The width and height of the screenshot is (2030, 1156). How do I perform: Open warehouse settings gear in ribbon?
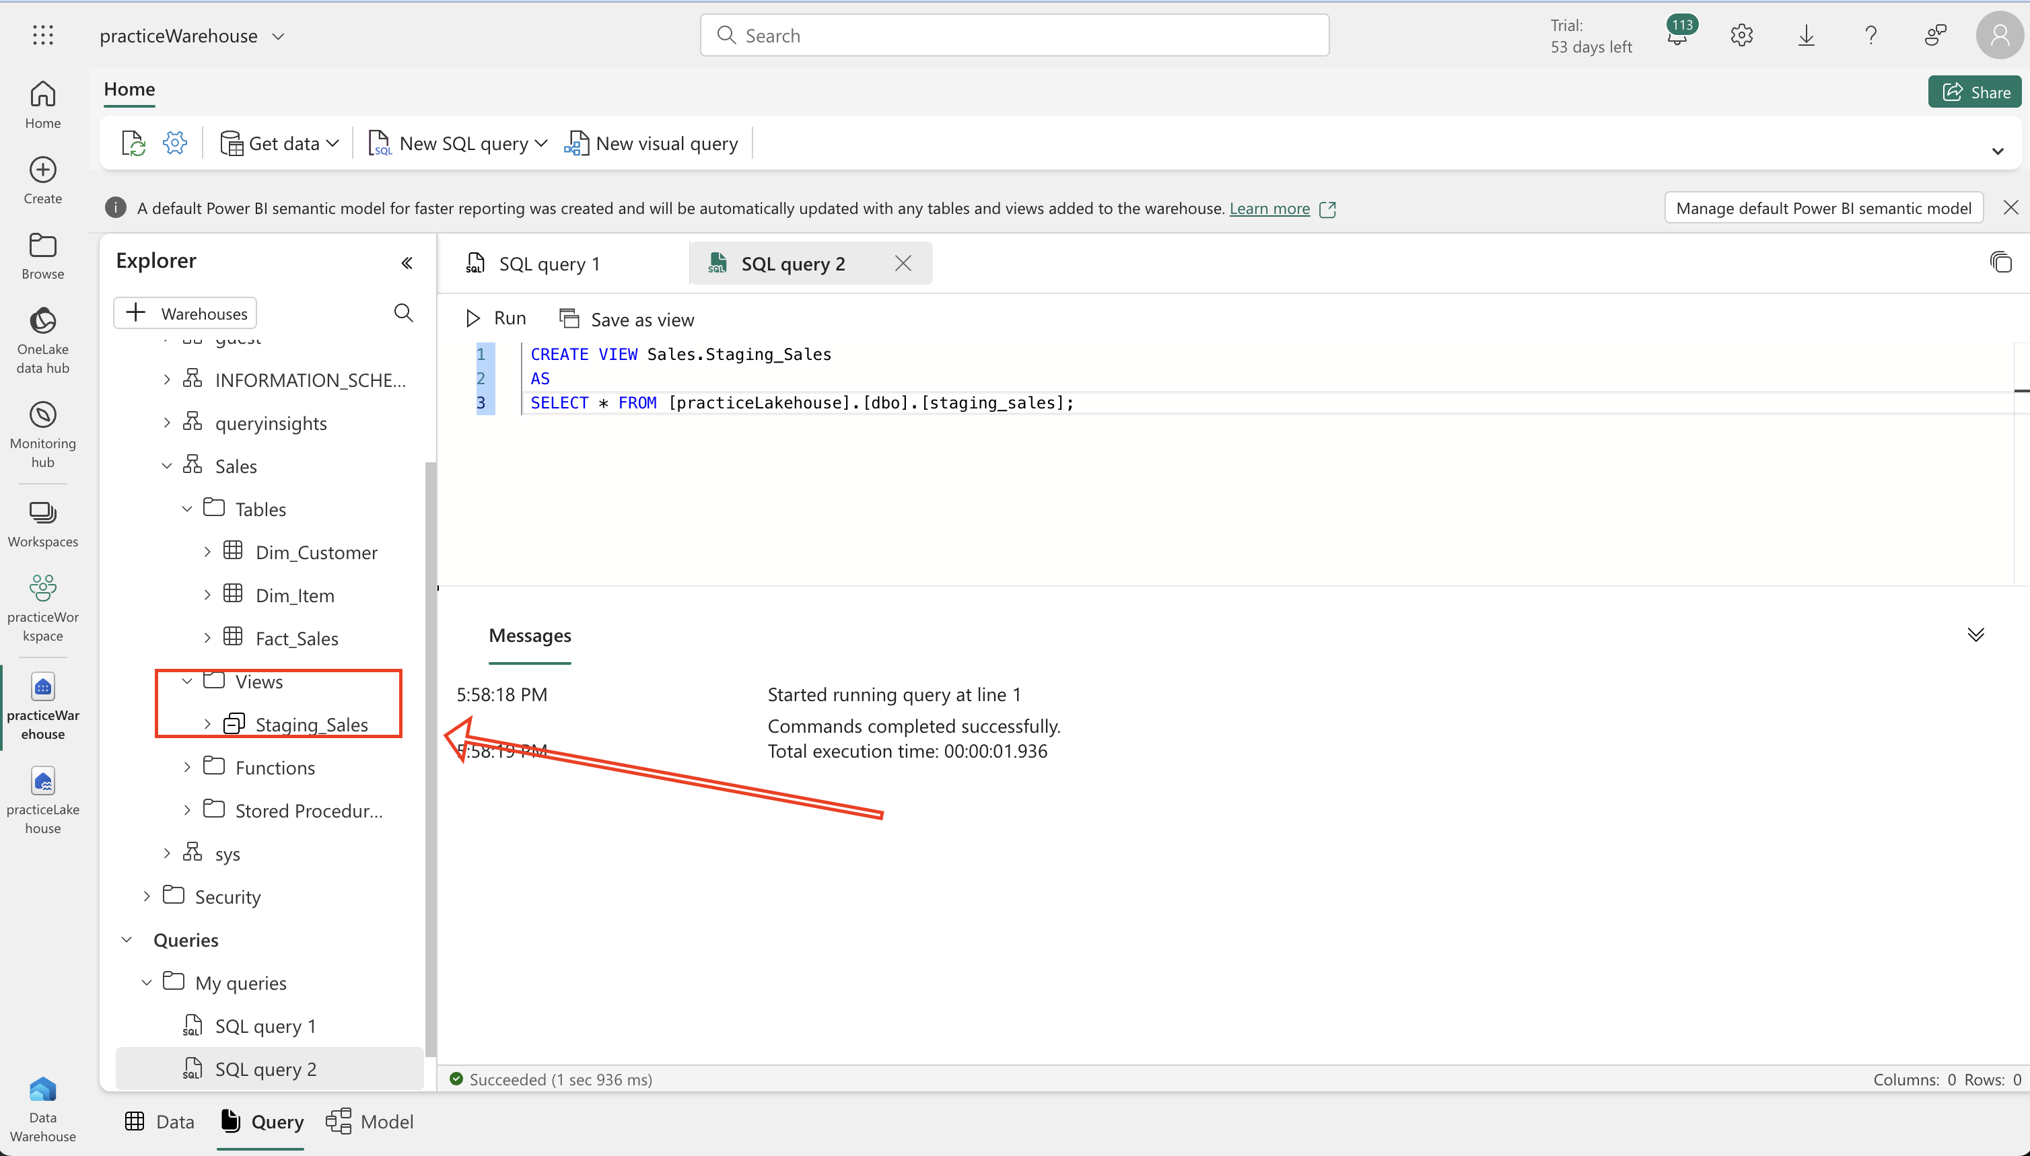click(x=175, y=143)
